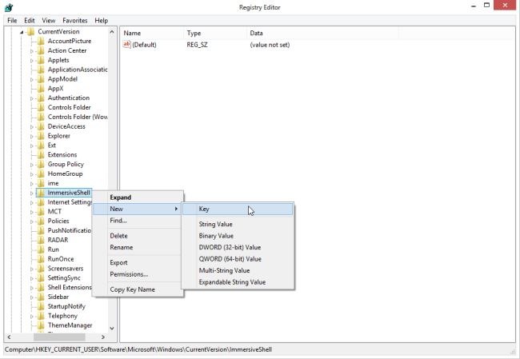This screenshot has height=359, width=520.
Task: Click the (Default) string value icon
Action: click(x=126, y=45)
